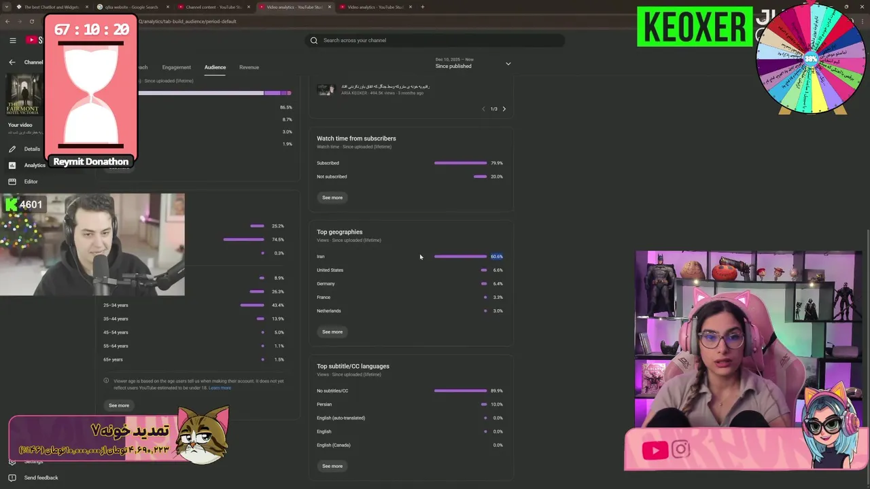Open Details via its pencil icon
Image resolution: width=870 pixels, height=489 pixels.
[12, 149]
